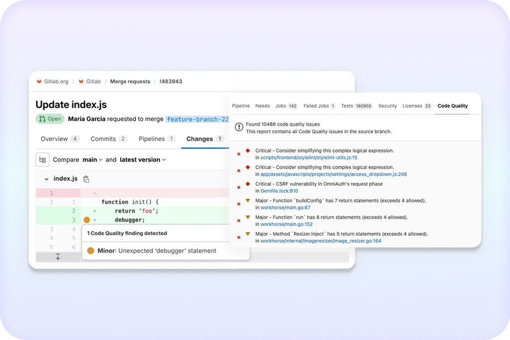Screen dimensions: 510x340
Task: Click the Gitlab.org fox logo icon
Action: coord(39,81)
